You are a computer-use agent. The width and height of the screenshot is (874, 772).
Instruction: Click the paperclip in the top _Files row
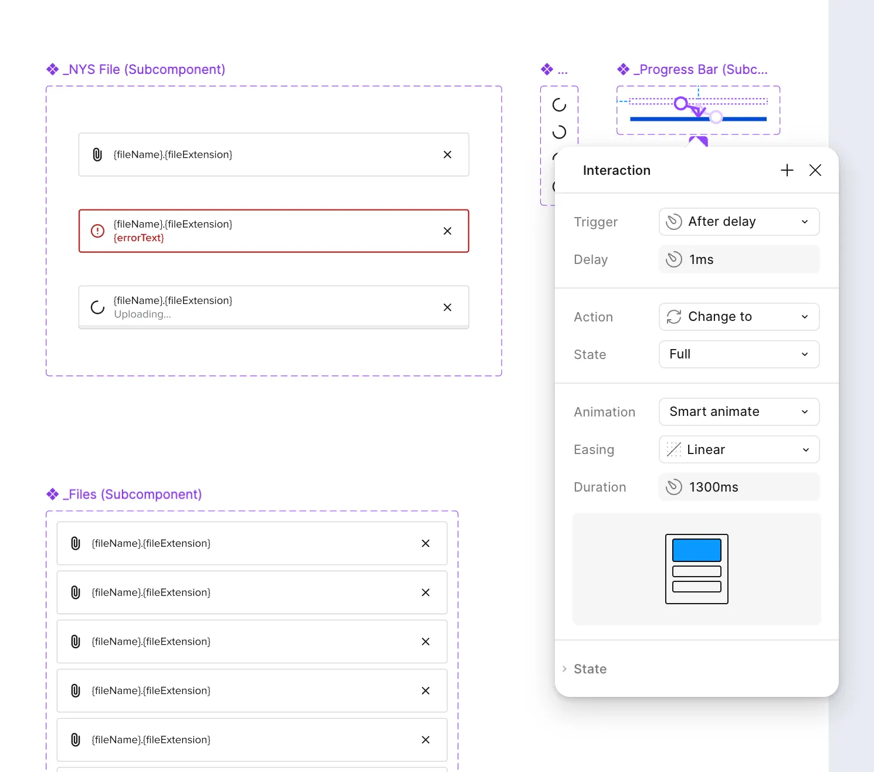tap(76, 543)
